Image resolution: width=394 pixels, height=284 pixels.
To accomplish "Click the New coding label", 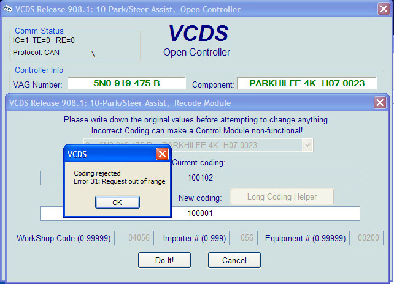I will pos(200,198).
